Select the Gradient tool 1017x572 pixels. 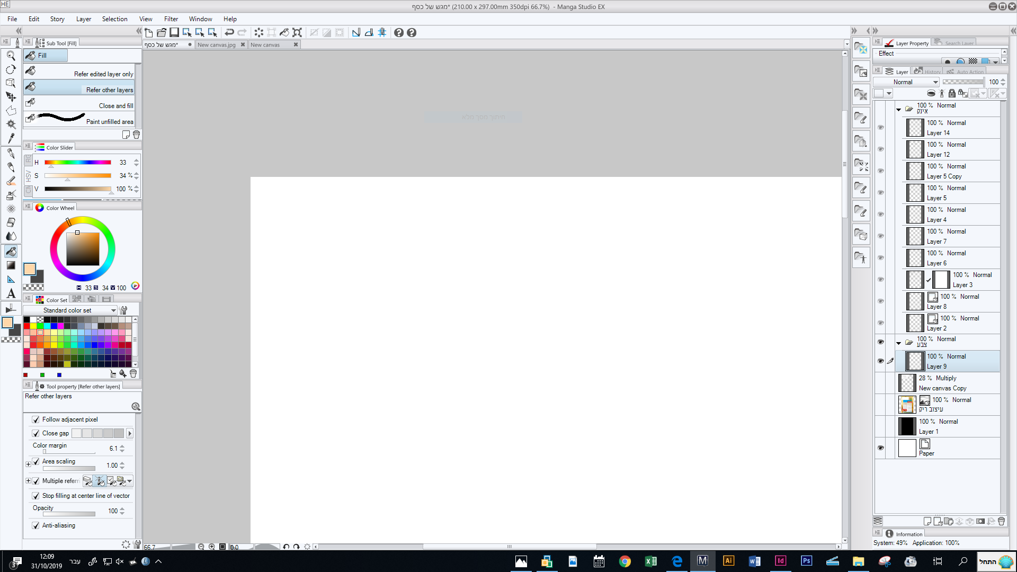[x=11, y=265]
